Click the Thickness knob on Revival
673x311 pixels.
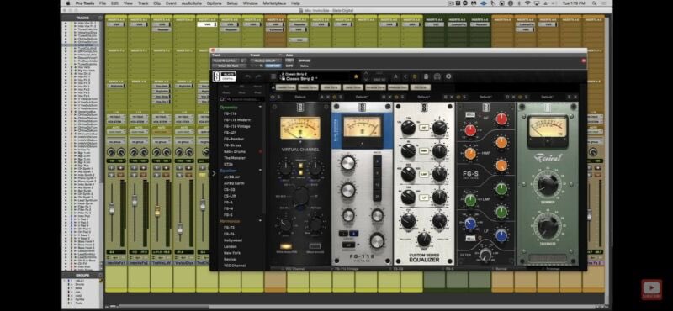point(548,226)
